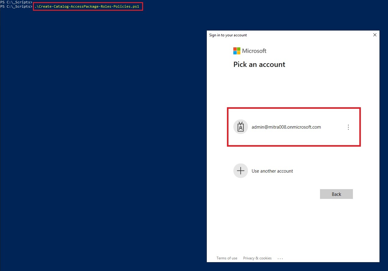Click the Back button
388x271 pixels.
(x=336, y=194)
